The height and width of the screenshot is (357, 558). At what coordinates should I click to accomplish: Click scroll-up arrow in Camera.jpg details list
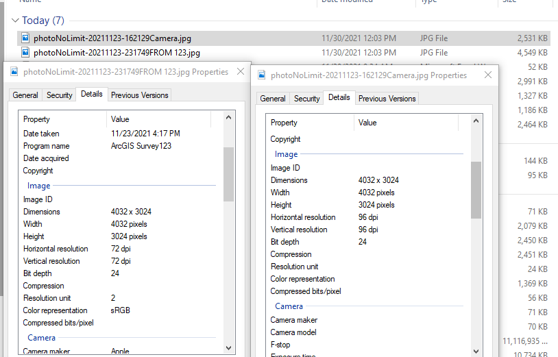pos(476,121)
